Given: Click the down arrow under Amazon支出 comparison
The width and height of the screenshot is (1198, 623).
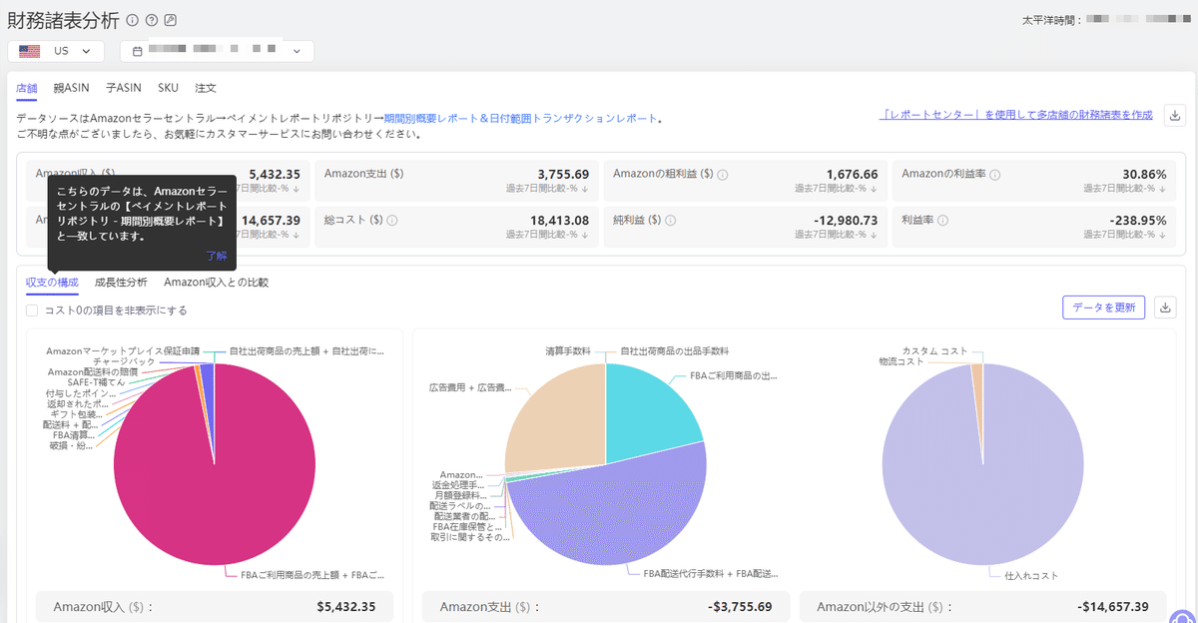Looking at the screenshot, I should [586, 188].
